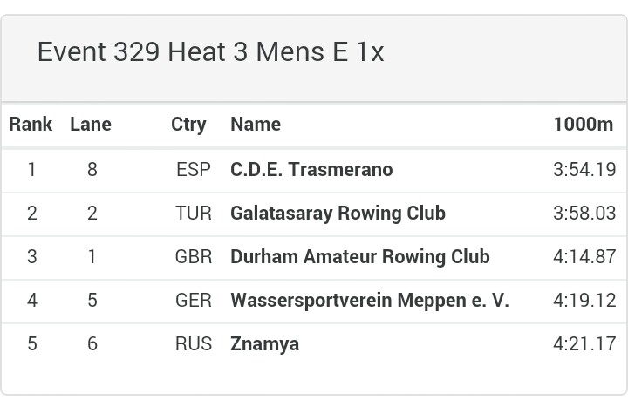Click the Ctry column header

coord(188,125)
